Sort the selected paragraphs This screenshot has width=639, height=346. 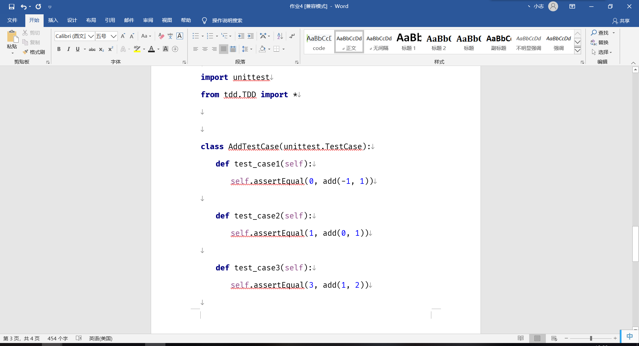tap(280, 36)
